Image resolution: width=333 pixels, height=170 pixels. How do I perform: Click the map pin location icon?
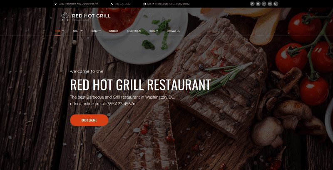pos(56,4)
